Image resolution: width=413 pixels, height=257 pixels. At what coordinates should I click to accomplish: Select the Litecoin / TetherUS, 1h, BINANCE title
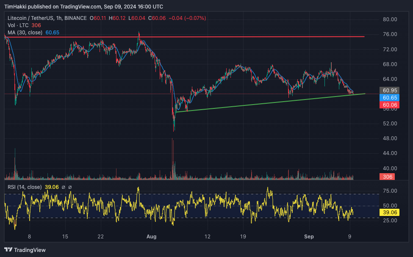(47, 18)
